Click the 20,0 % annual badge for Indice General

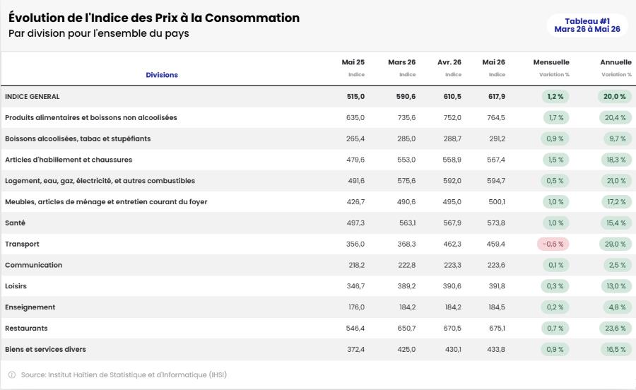tap(615, 97)
